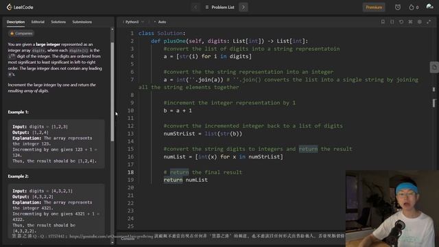Click line number 18 in the gutter
Screen dimensions: 439x247
coord(130,172)
